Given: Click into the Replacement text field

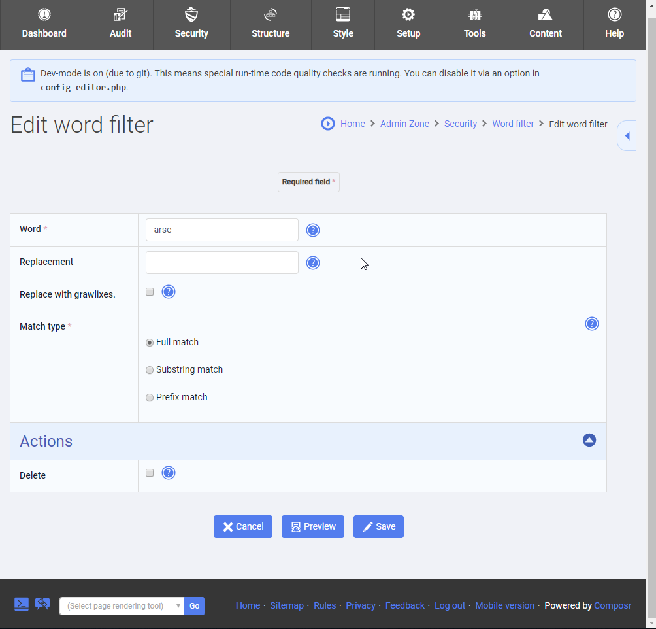Looking at the screenshot, I should (x=221, y=263).
